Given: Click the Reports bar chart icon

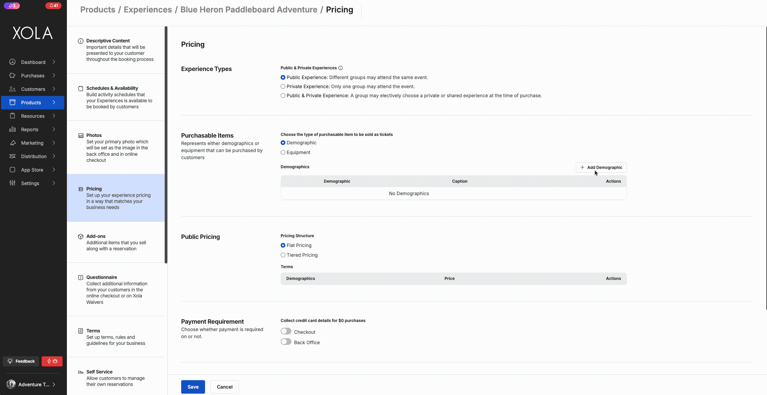Looking at the screenshot, I should (x=12, y=129).
